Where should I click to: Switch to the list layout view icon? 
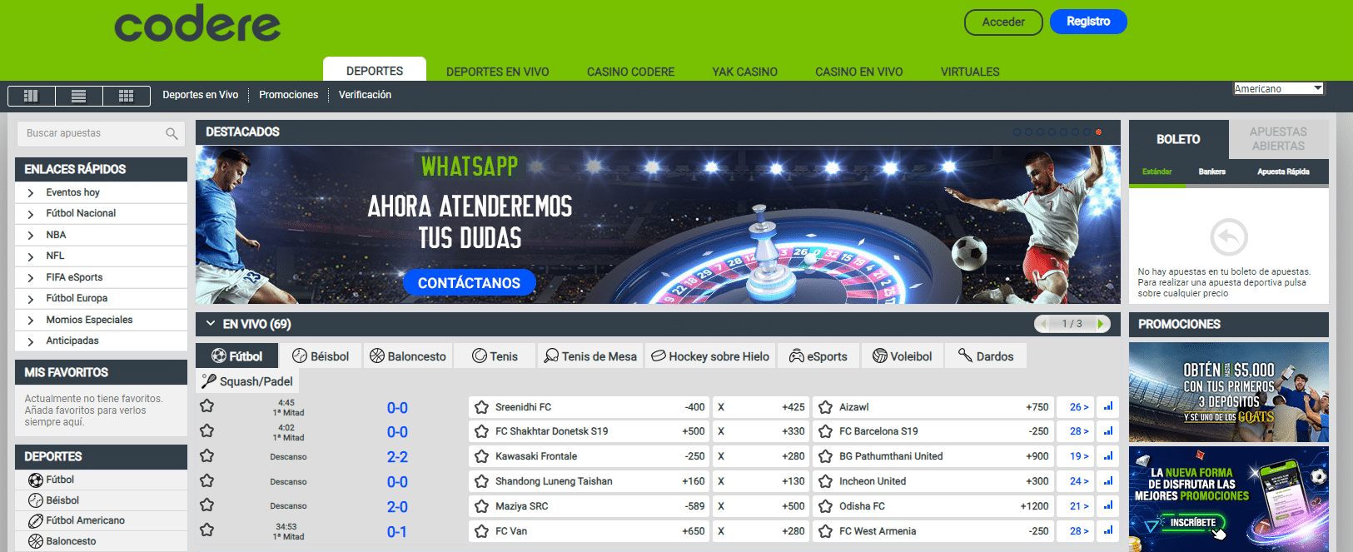pos(79,96)
